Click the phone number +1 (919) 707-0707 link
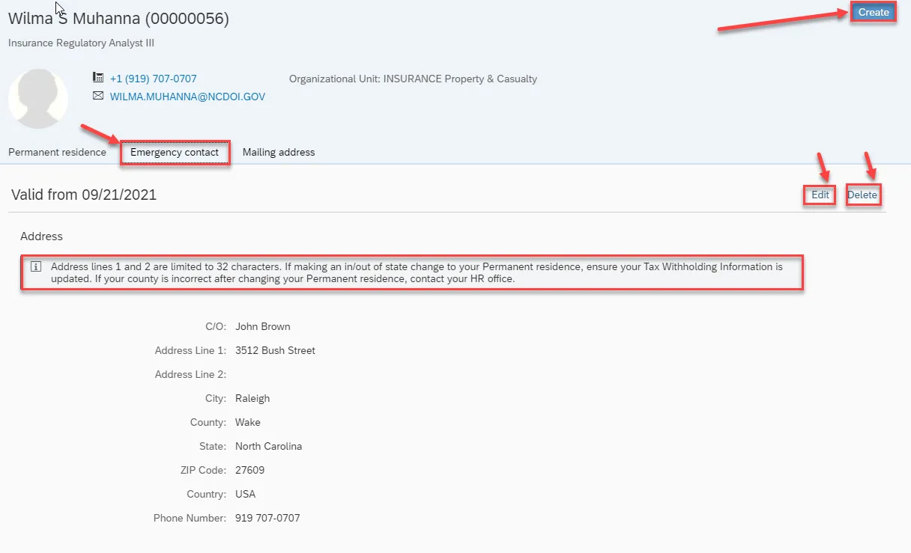Image resolution: width=911 pixels, height=553 pixels. 154,79
